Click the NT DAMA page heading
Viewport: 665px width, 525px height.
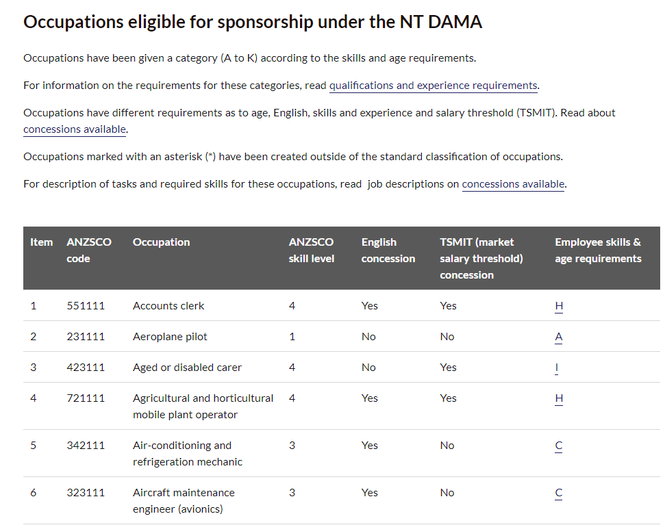[x=253, y=22]
